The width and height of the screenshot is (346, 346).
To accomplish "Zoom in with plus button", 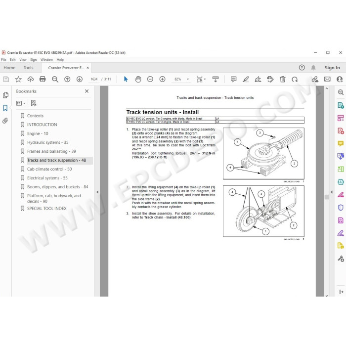I will 163,79.
